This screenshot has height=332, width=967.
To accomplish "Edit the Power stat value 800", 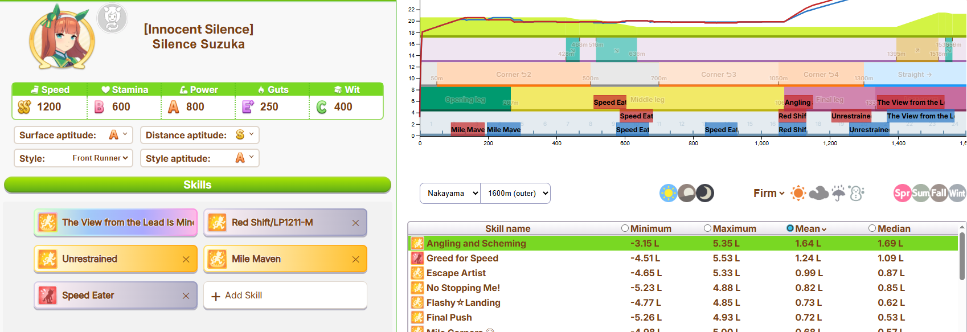I will [195, 107].
